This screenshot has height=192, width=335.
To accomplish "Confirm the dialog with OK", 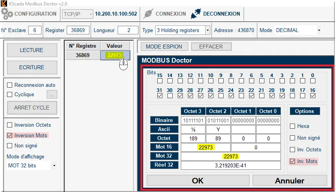I will tap(198, 181).
